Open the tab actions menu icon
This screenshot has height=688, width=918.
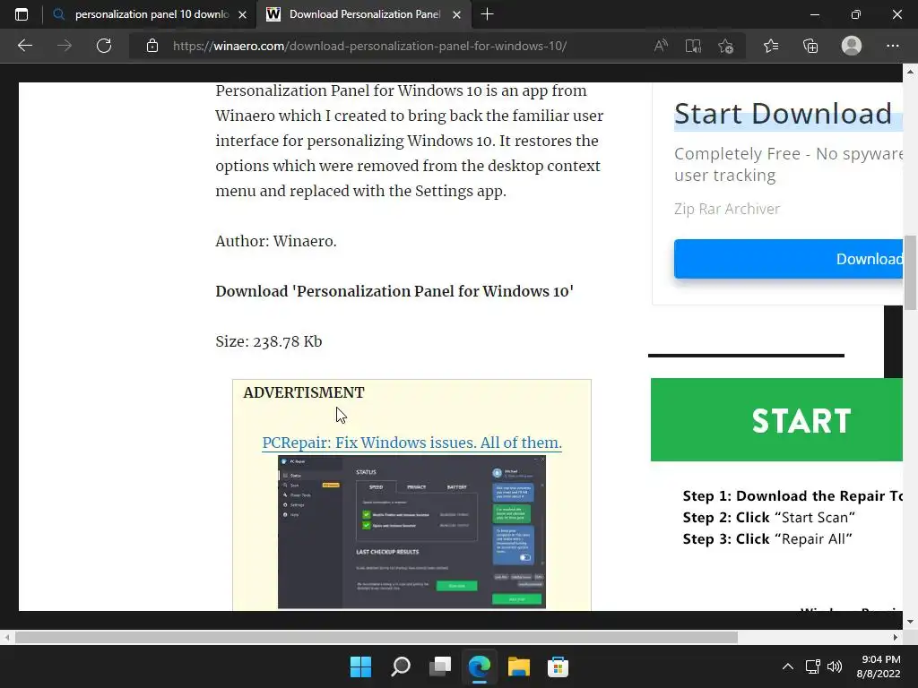pyautogui.click(x=22, y=14)
